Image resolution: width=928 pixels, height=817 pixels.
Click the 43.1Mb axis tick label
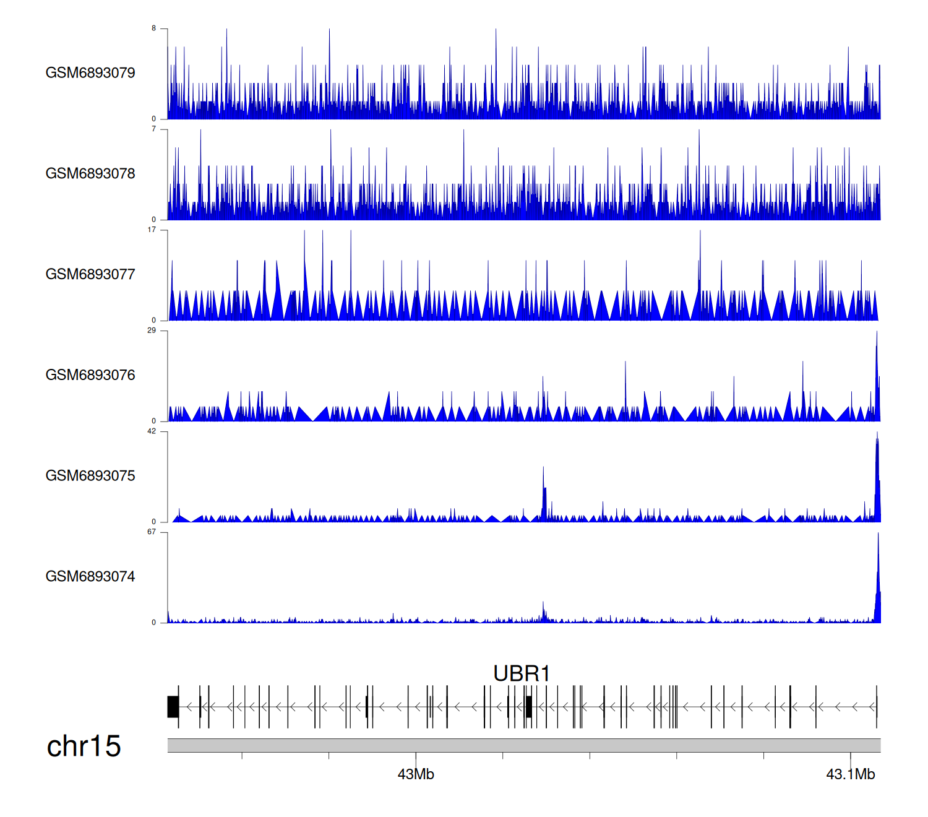pyautogui.click(x=850, y=774)
